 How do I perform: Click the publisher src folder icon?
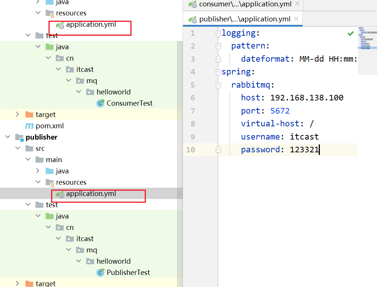point(29,149)
